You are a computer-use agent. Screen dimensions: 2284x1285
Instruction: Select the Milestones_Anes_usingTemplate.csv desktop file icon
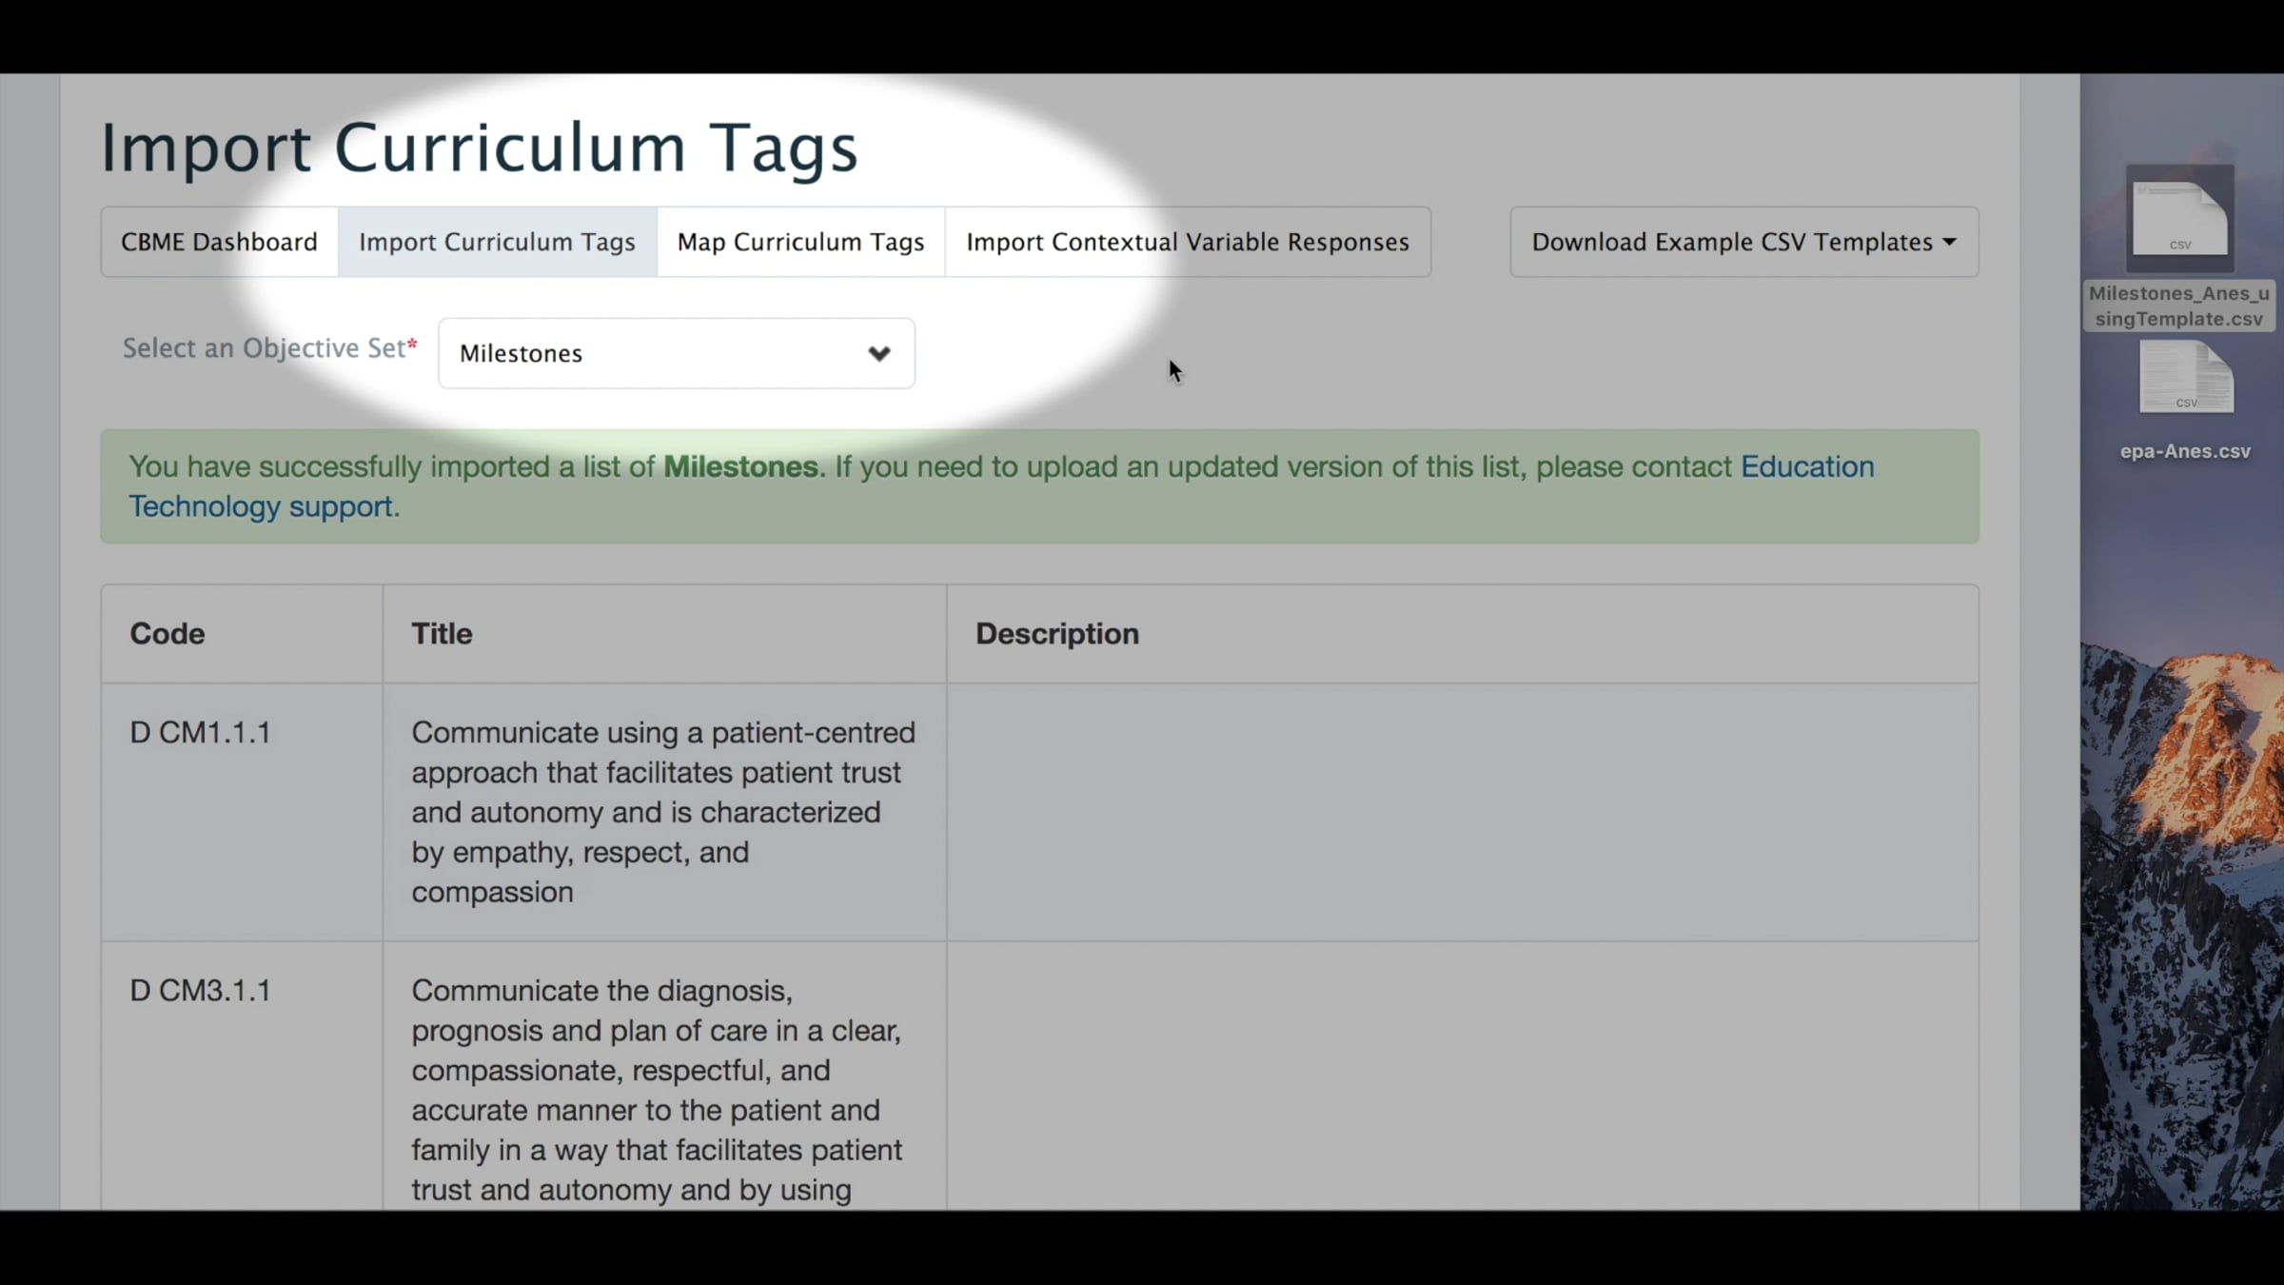(2179, 219)
